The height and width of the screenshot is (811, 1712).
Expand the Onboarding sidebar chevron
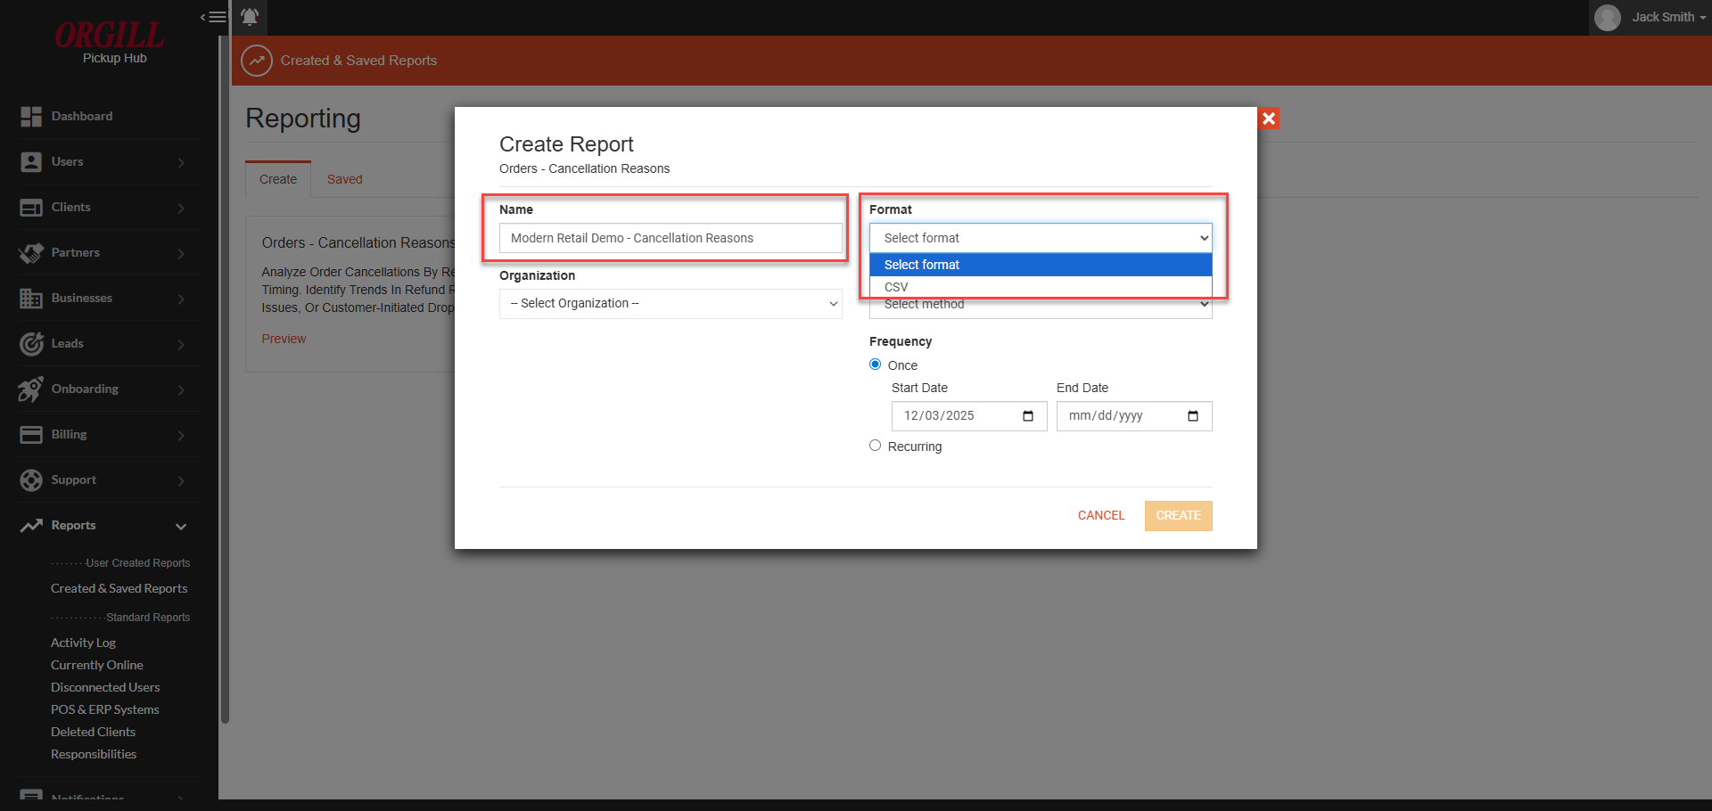point(181,389)
